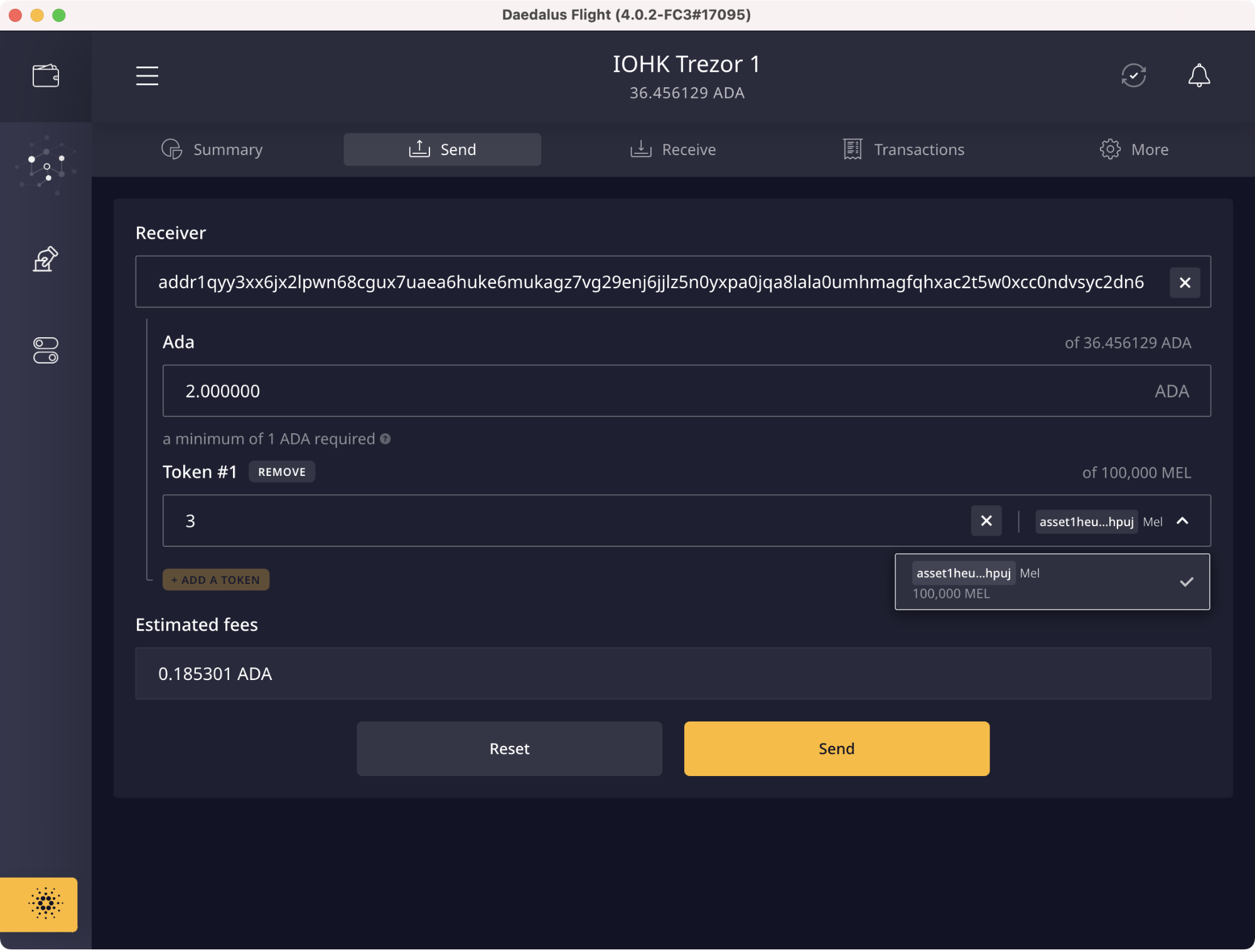Click the checkmark on the selected token option

[1187, 582]
